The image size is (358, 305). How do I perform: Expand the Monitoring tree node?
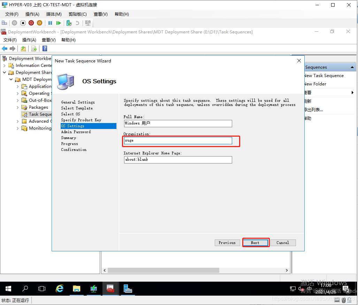(x=17, y=128)
